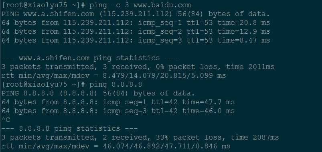Click time=47.7 ms value
The width and height of the screenshot is (322, 152).
point(208,102)
